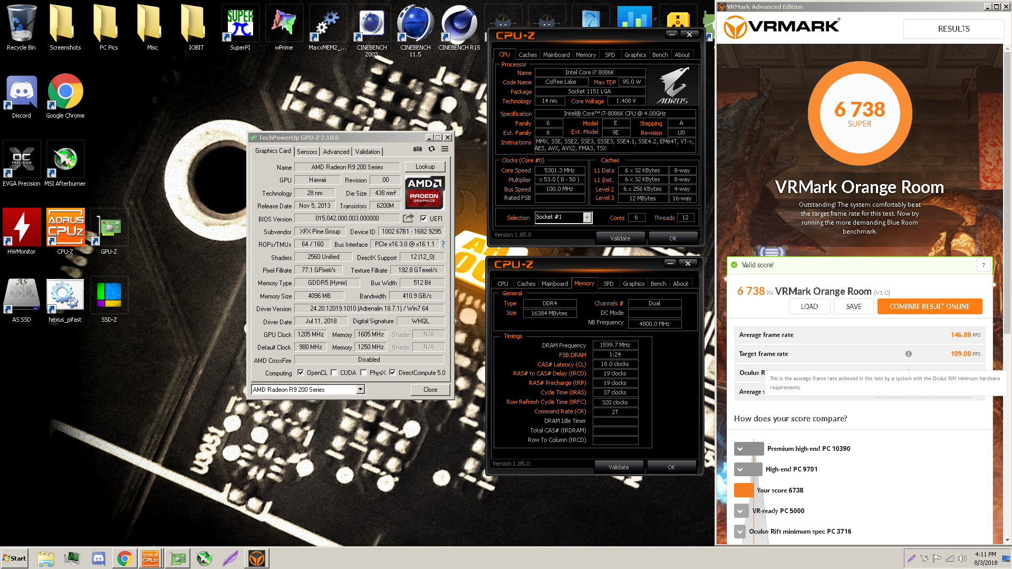Viewport: 1012px width, 569px height.
Task: Open the Windows Start button
Action: click(14, 558)
